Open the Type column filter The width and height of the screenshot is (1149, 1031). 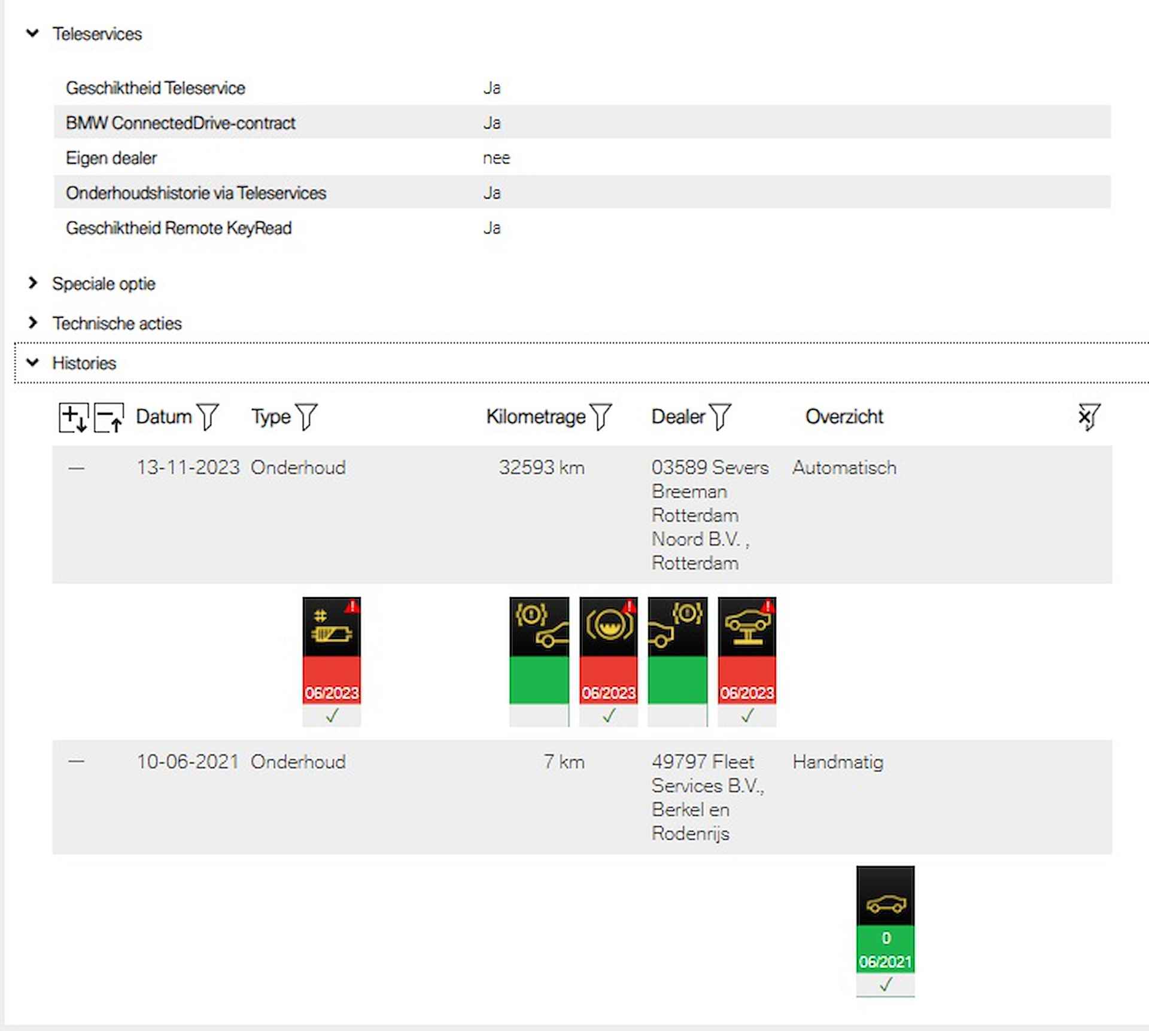coord(306,416)
